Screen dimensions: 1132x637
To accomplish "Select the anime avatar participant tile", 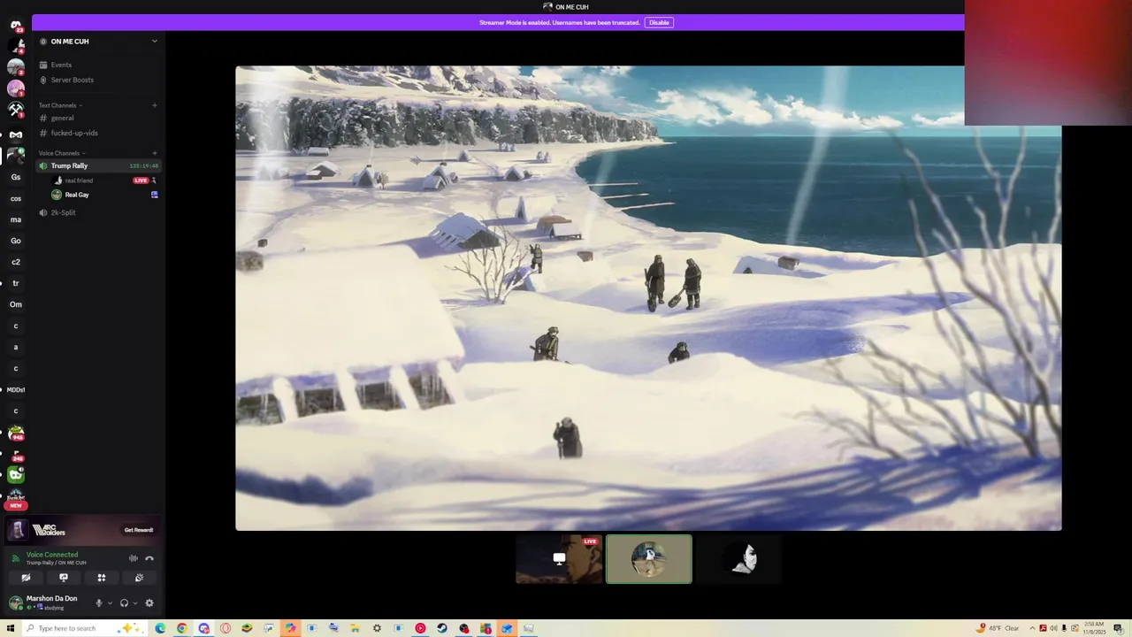I will coord(739,559).
